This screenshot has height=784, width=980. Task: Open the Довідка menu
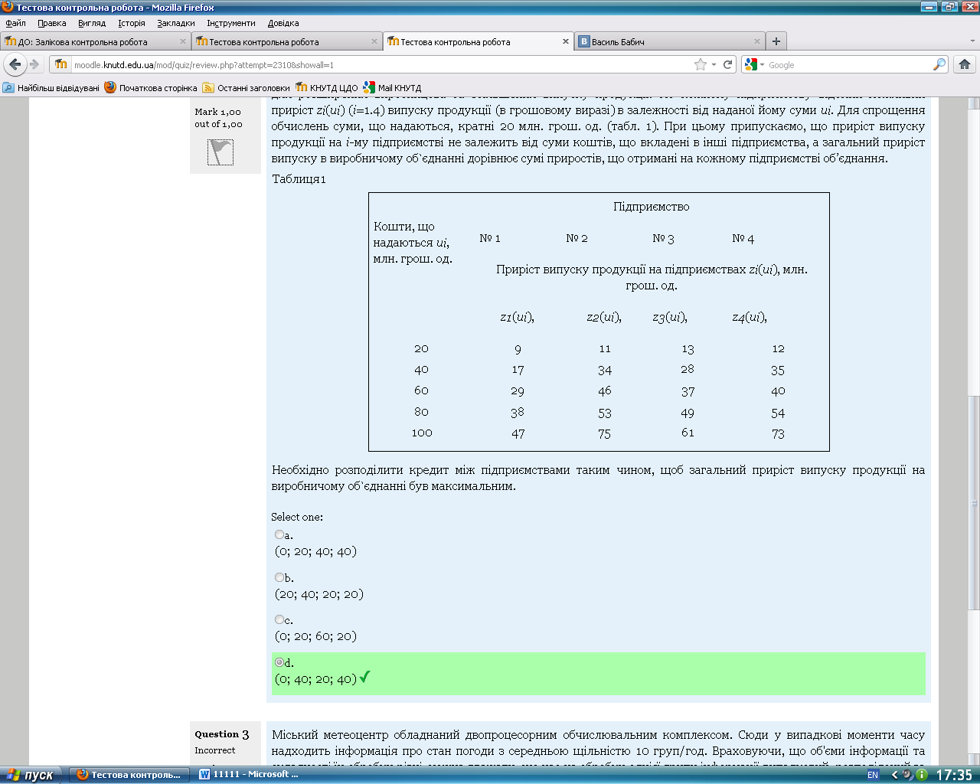tap(283, 23)
